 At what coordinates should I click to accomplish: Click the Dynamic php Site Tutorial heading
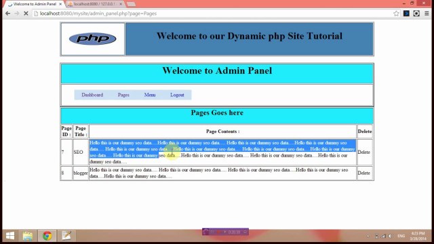(x=250, y=36)
